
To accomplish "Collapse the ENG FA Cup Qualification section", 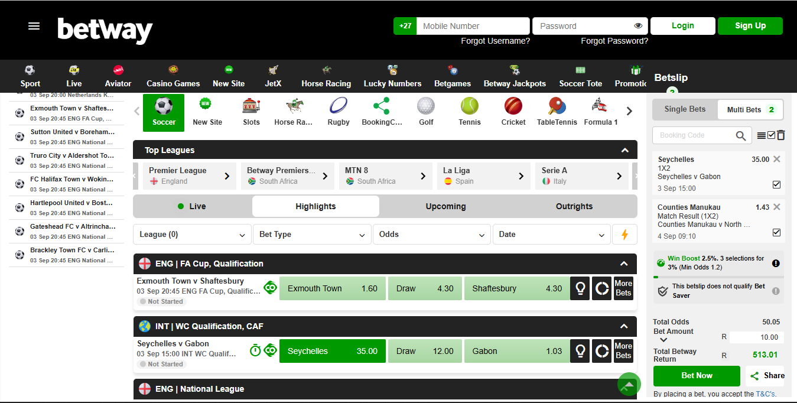I will pyautogui.click(x=624, y=264).
